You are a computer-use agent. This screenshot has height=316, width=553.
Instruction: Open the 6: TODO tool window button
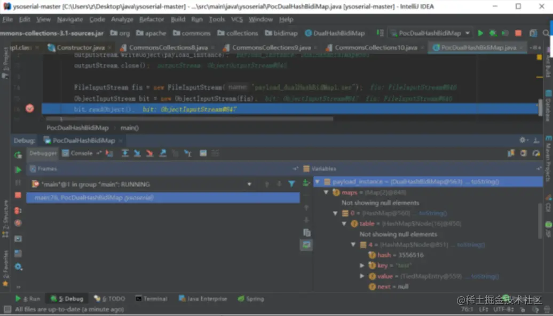(109, 299)
